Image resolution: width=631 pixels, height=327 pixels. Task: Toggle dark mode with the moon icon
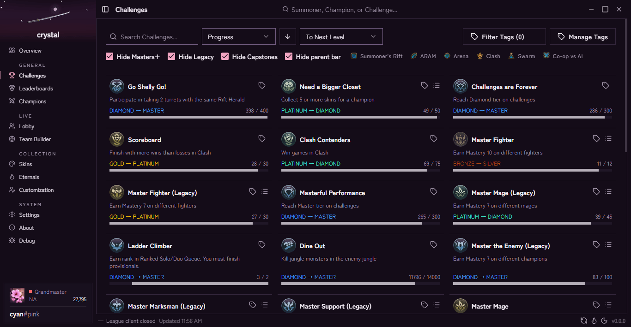(604, 321)
